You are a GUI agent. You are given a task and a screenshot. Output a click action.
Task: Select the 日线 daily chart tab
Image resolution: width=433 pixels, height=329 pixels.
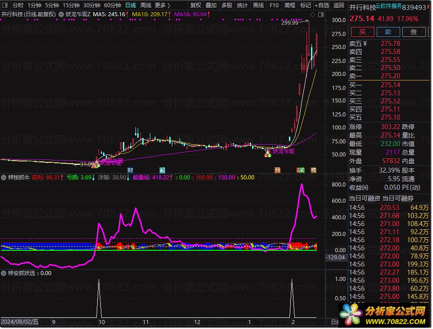point(131,5)
